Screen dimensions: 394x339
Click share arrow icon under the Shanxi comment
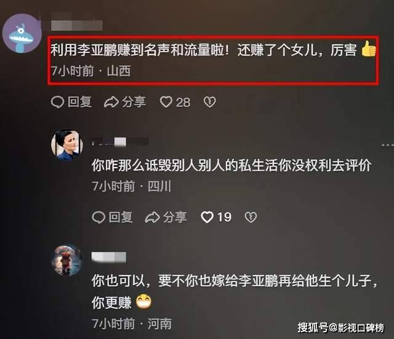[x=111, y=102]
